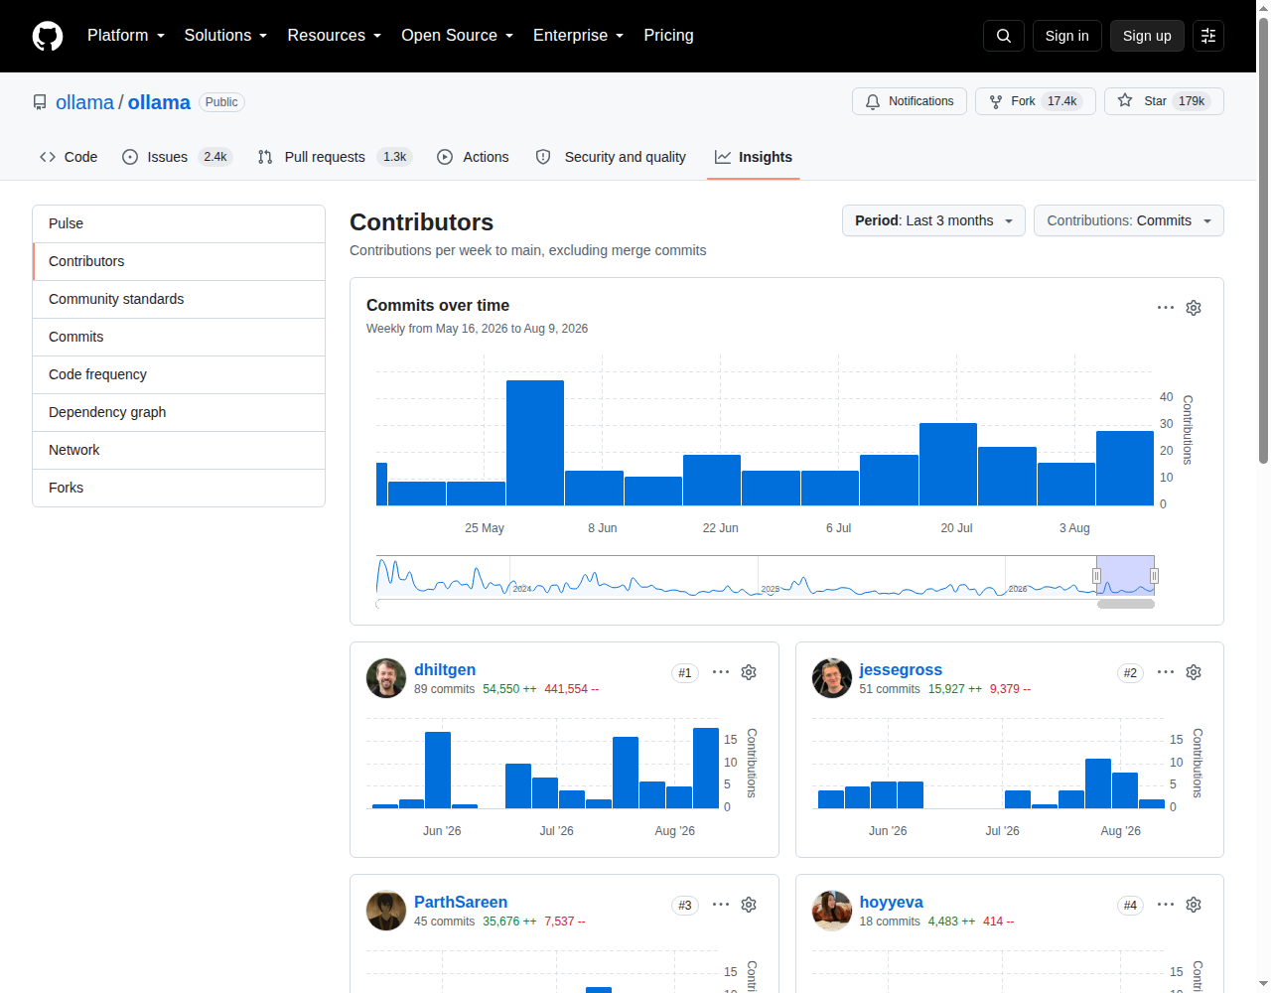Open settings gear on jessegross card
This screenshot has height=993, width=1271.
(x=1194, y=672)
